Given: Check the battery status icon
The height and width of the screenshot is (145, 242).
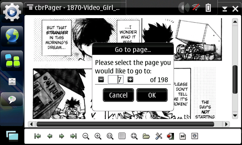Looking at the screenshot, I should (x=208, y=7).
